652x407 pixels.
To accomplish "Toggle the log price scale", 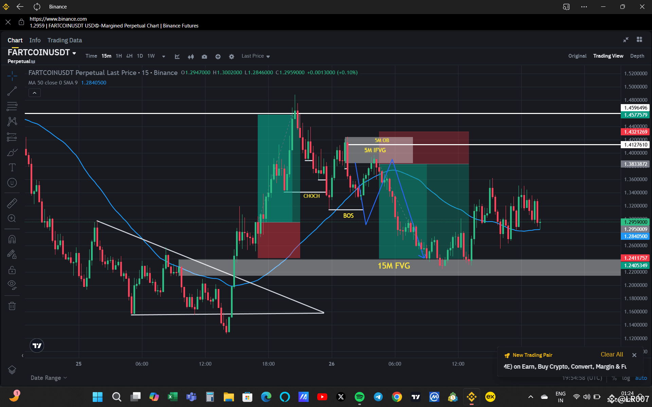I will pyautogui.click(x=626, y=378).
